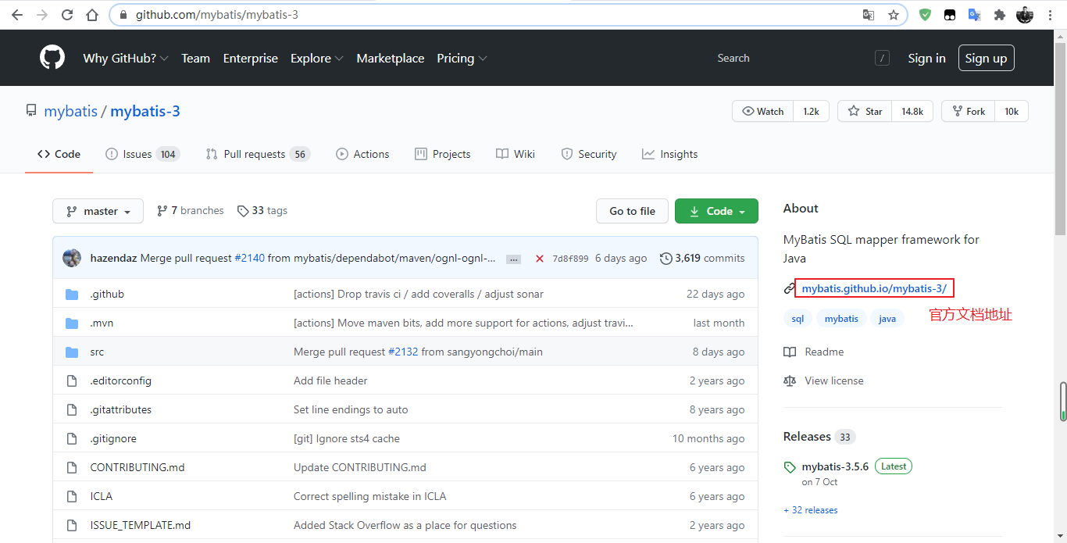Click the browser address bar URL
The width and height of the screenshot is (1067, 543).
(x=216, y=15)
